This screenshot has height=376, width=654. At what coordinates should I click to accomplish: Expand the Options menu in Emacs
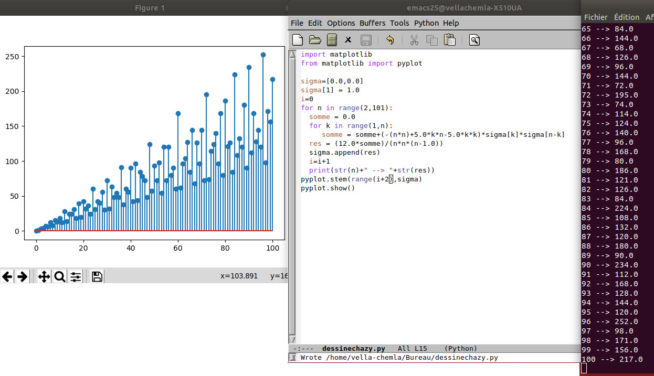341,23
